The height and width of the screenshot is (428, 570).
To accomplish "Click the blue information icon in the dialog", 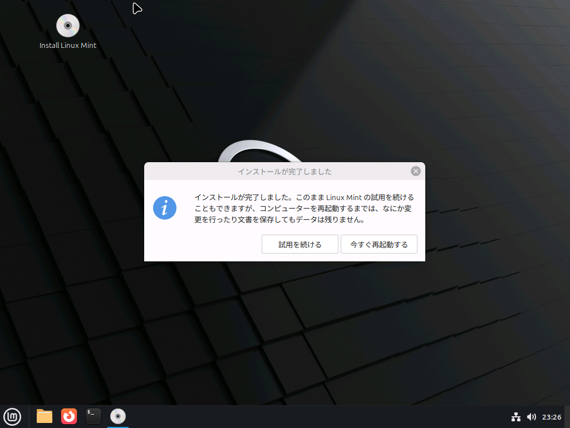I will pos(165,208).
